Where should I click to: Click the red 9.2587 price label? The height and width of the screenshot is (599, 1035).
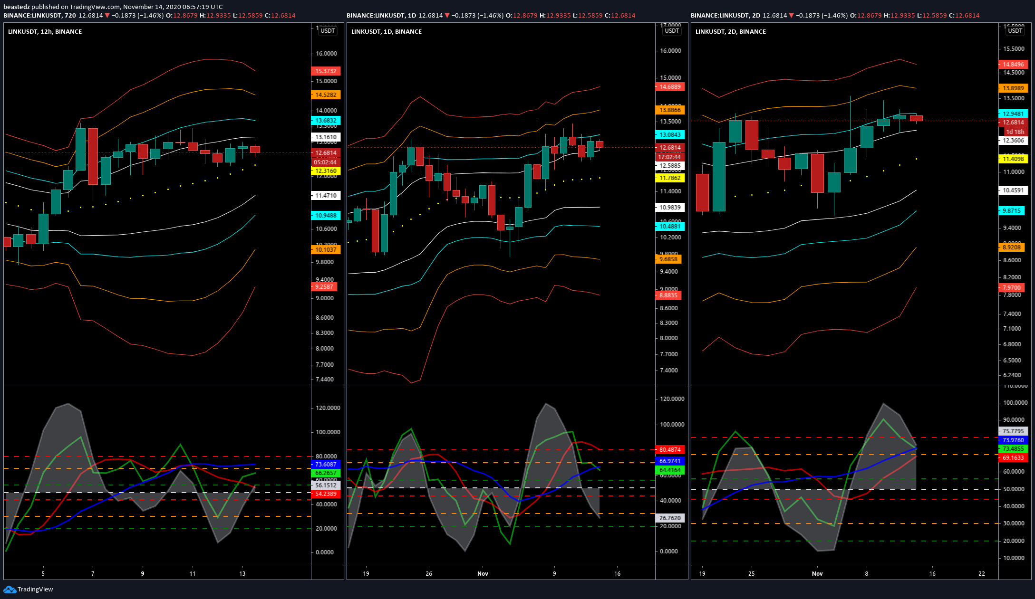click(324, 287)
